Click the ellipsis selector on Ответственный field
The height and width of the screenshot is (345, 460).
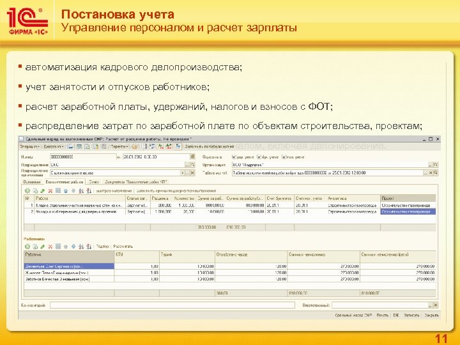point(431,305)
